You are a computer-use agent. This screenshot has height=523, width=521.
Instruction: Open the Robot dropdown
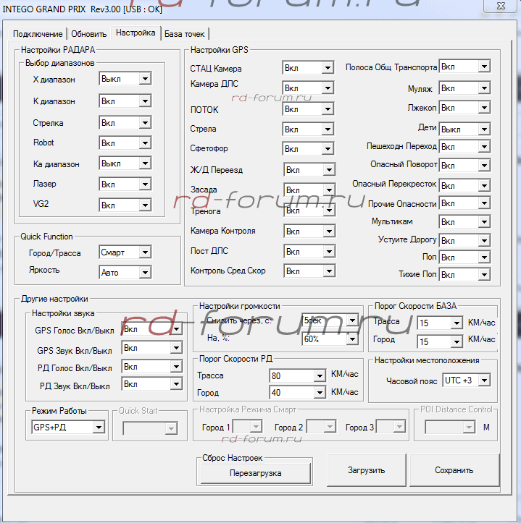(125, 143)
